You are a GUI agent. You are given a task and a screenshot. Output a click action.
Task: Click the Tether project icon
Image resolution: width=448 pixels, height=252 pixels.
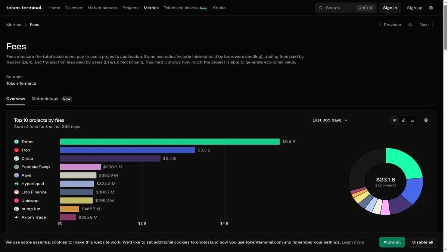point(16,142)
